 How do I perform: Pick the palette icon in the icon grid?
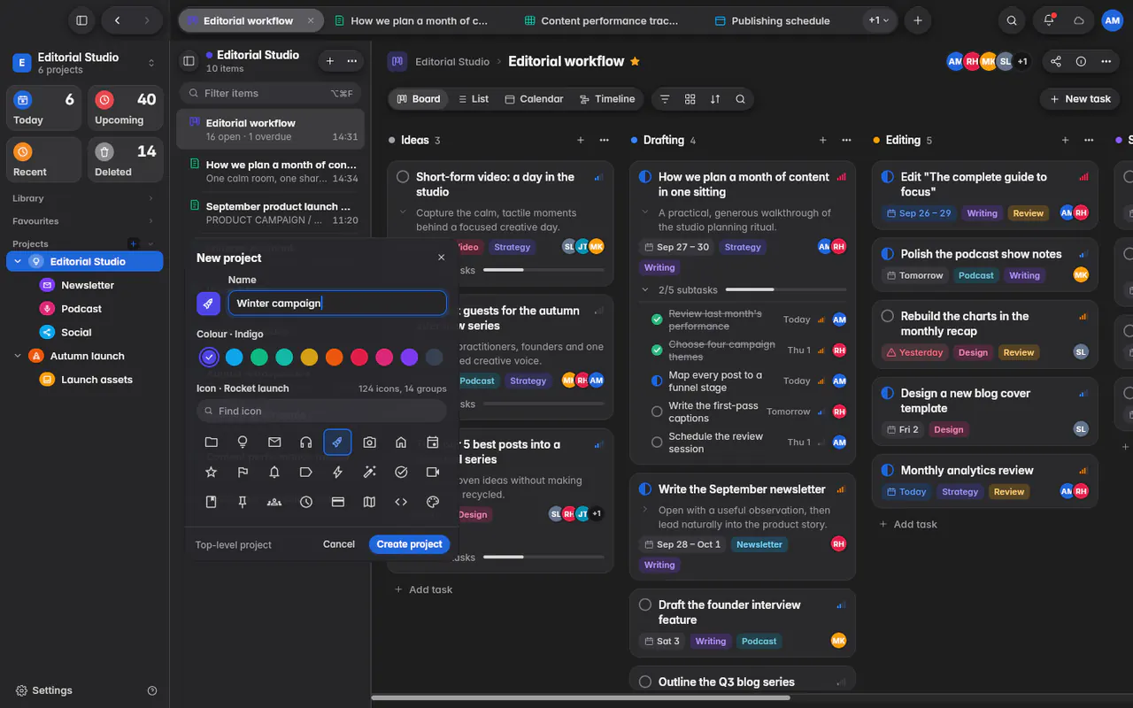pyautogui.click(x=433, y=502)
